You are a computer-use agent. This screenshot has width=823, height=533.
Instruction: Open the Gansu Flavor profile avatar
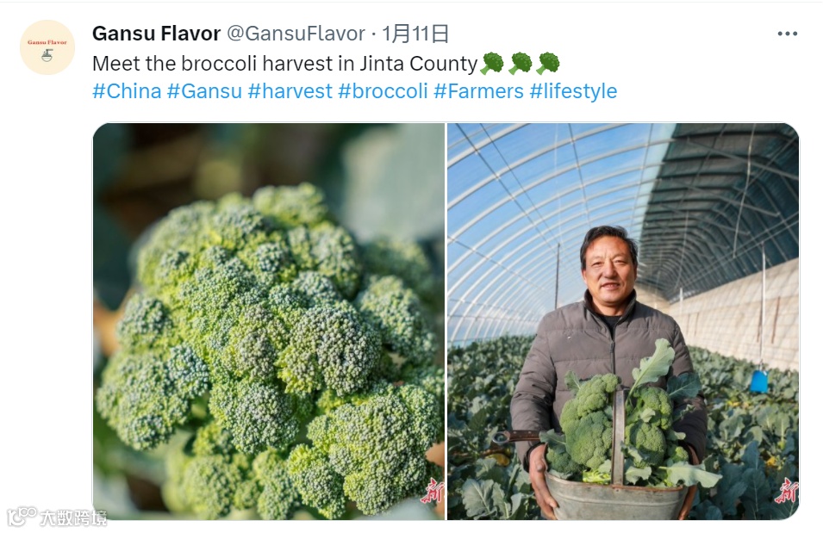point(47,47)
